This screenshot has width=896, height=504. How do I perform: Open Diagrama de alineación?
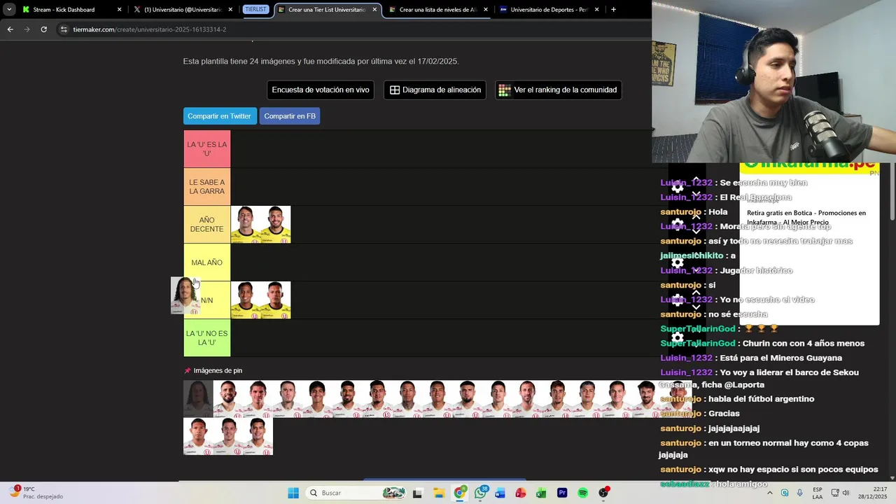tap(435, 90)
